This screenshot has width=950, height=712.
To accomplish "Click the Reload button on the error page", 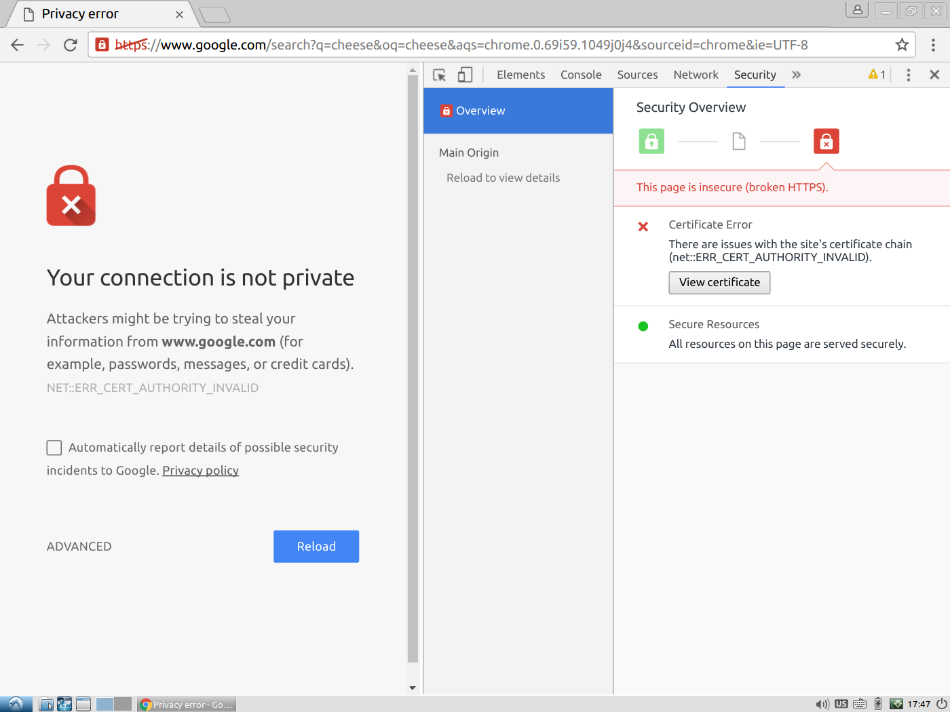I will pos(316,546).
